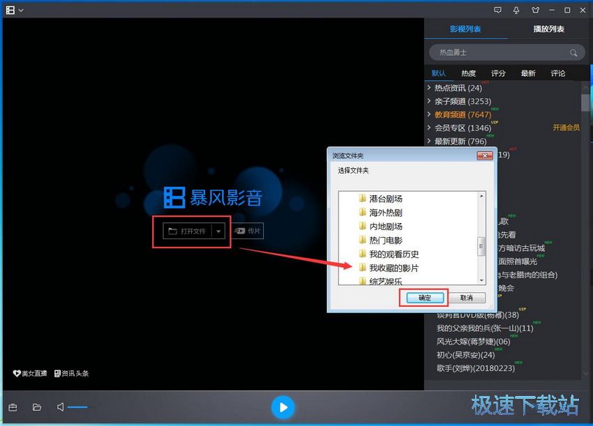
Task: Click the volume slider bar
Action: [78, 407]
